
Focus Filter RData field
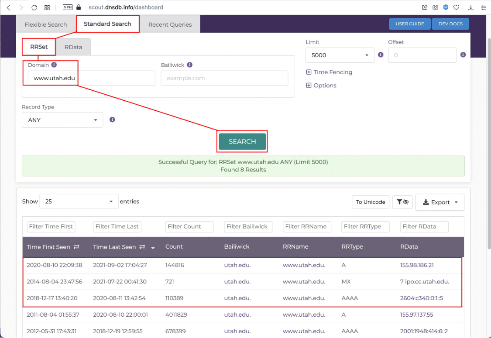(424, 226)
